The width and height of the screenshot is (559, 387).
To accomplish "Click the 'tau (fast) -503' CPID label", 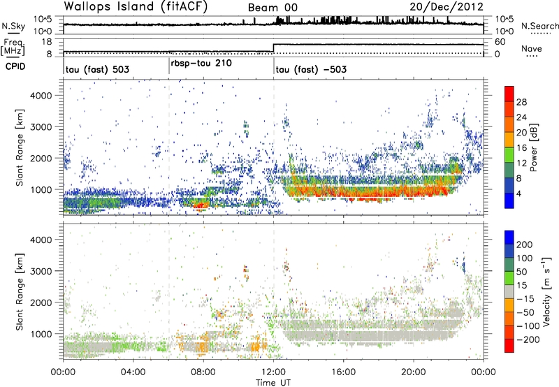I will point(311,69).
